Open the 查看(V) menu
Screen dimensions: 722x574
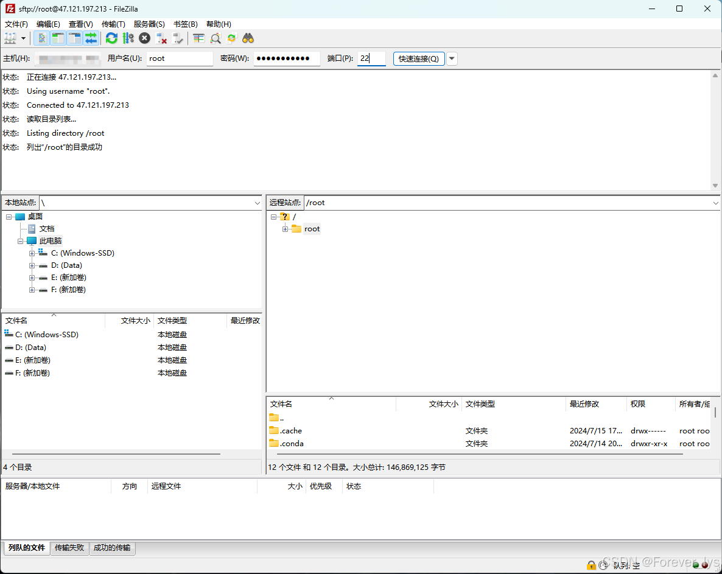pos(80,24)
